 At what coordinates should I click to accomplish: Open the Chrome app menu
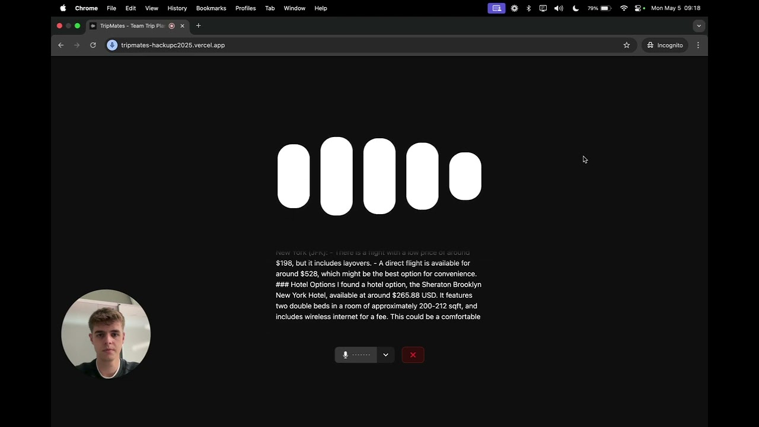coord(86,8)
